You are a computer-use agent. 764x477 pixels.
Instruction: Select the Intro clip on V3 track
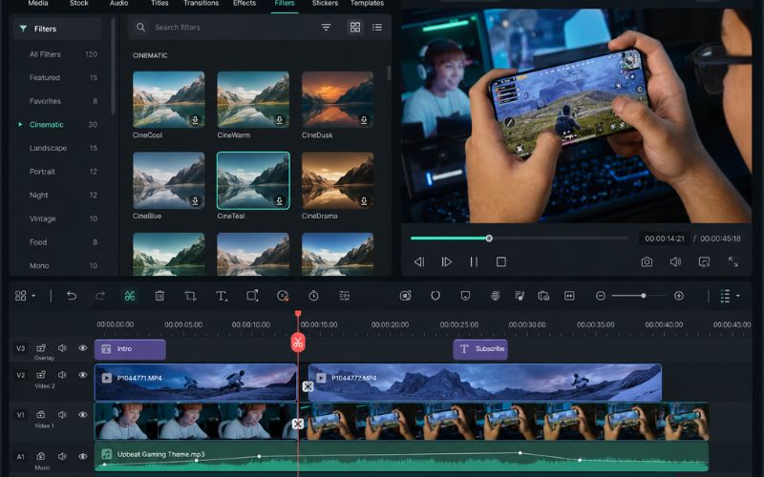point(130,349)
